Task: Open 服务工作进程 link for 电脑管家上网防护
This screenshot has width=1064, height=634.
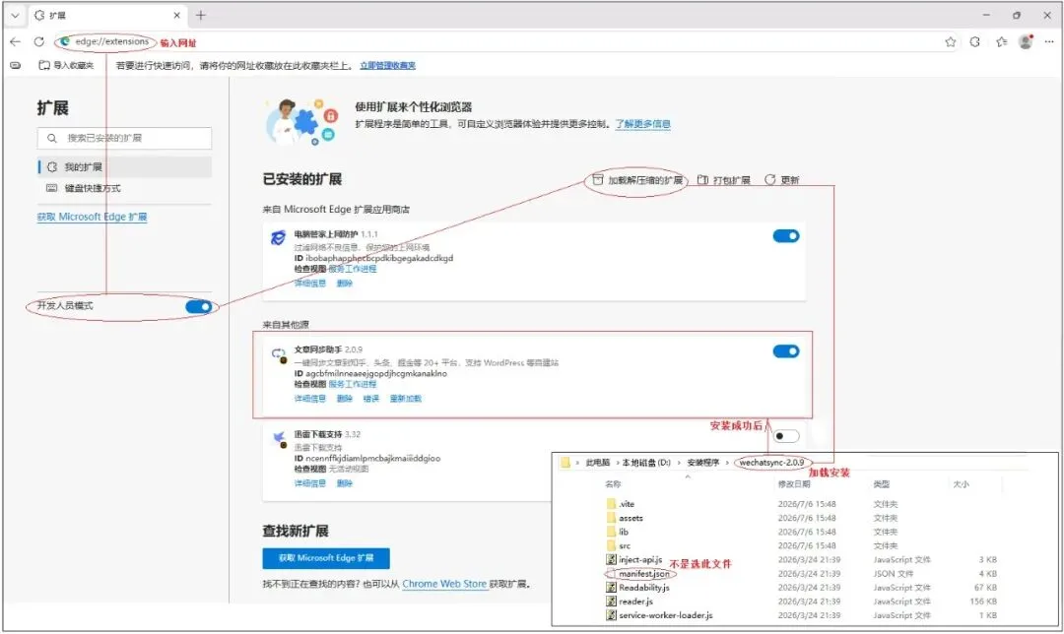Action: (x=352, y=269)
